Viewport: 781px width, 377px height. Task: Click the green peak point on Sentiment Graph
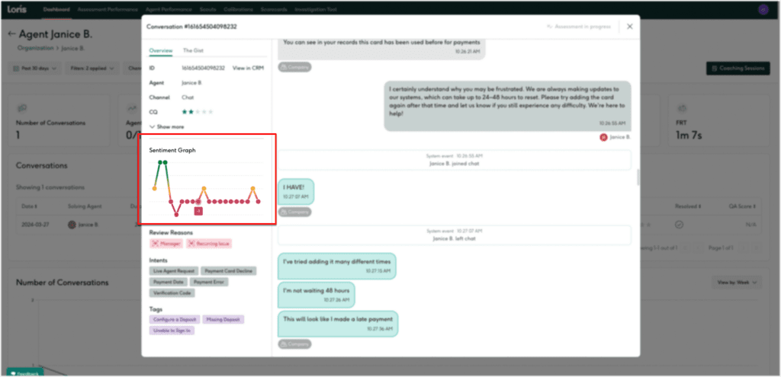point(162,162)
